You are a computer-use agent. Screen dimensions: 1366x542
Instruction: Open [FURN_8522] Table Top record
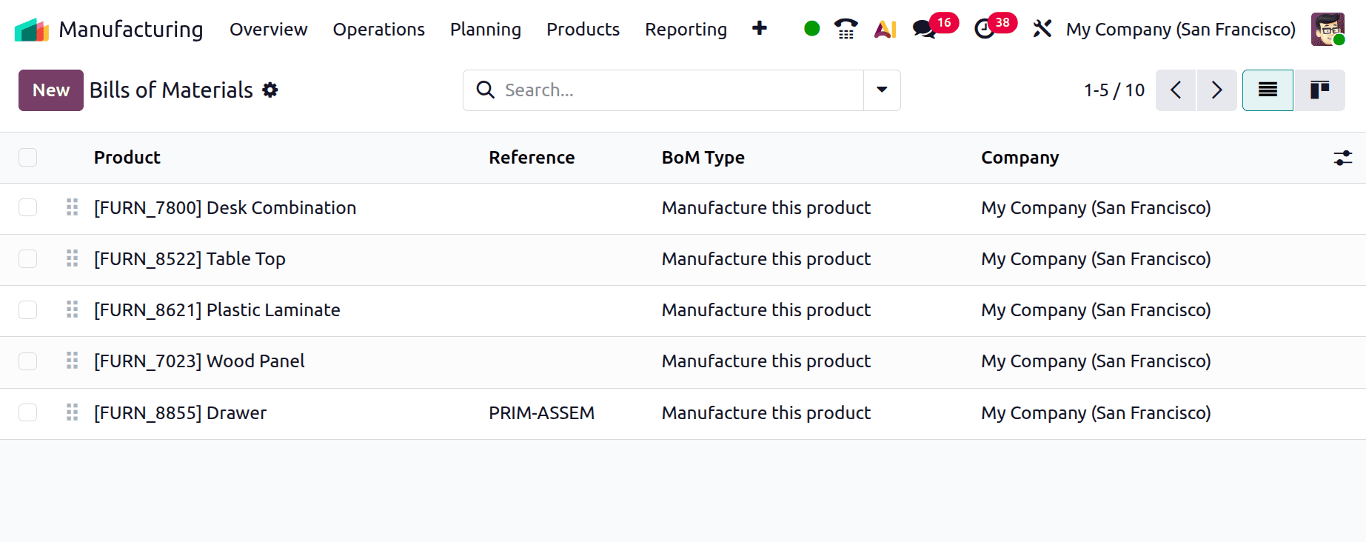click(190, 259)
